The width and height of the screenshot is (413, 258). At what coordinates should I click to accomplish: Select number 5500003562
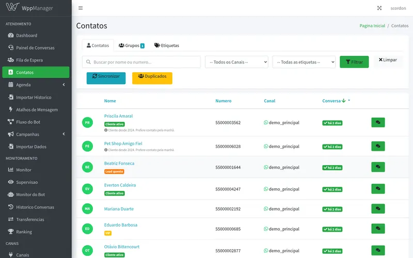(x=228, y=122)
